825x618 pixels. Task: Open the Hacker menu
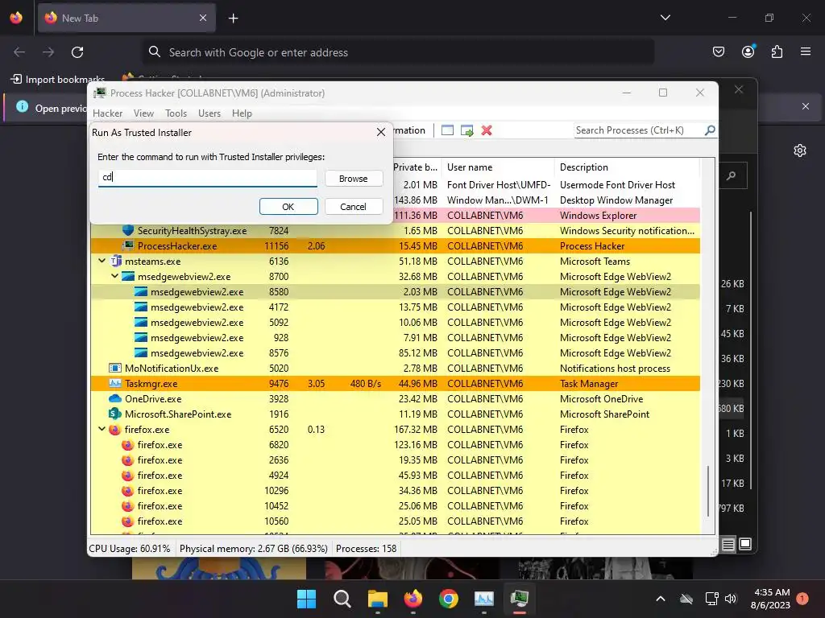(x=107, y=113)
